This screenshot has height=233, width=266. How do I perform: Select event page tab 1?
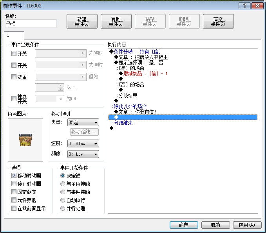tap(14, 36)
